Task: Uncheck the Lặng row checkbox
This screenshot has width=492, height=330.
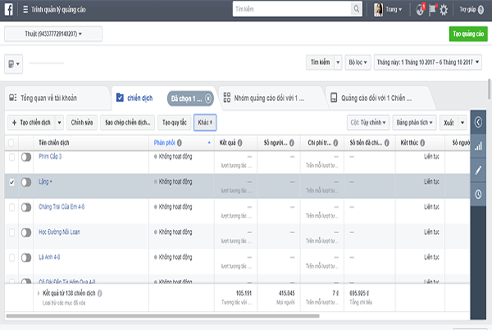Action: coord(11,182)
